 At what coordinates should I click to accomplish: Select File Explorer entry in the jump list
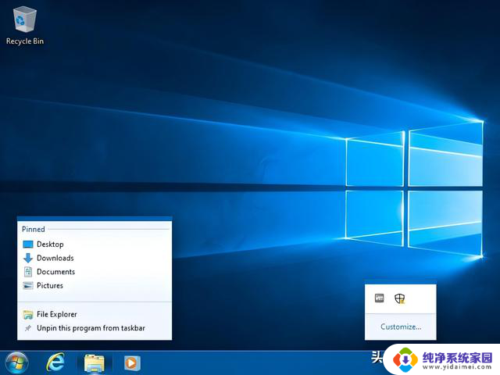pyautogui.click(x=95, y=314)
